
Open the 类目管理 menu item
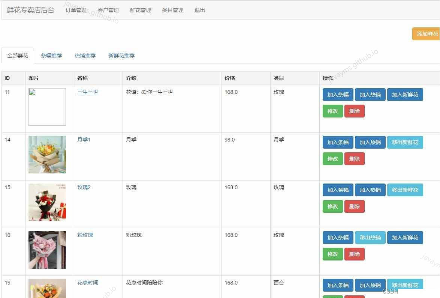[172, 10]
